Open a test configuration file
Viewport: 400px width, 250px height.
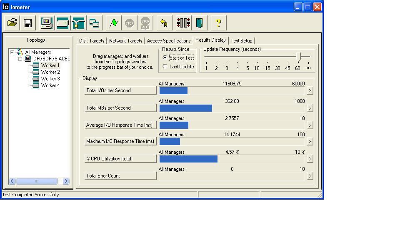pos(12,23)
